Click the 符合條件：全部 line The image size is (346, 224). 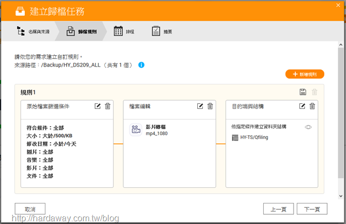(x=45, y=128)
